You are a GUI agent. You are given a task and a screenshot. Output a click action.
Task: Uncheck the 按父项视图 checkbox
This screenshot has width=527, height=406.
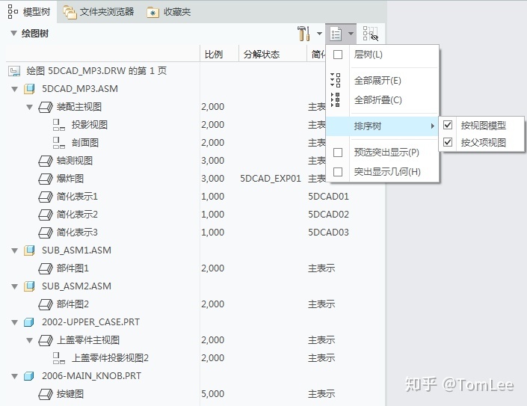pyautogui.click(x=448, y=142)
